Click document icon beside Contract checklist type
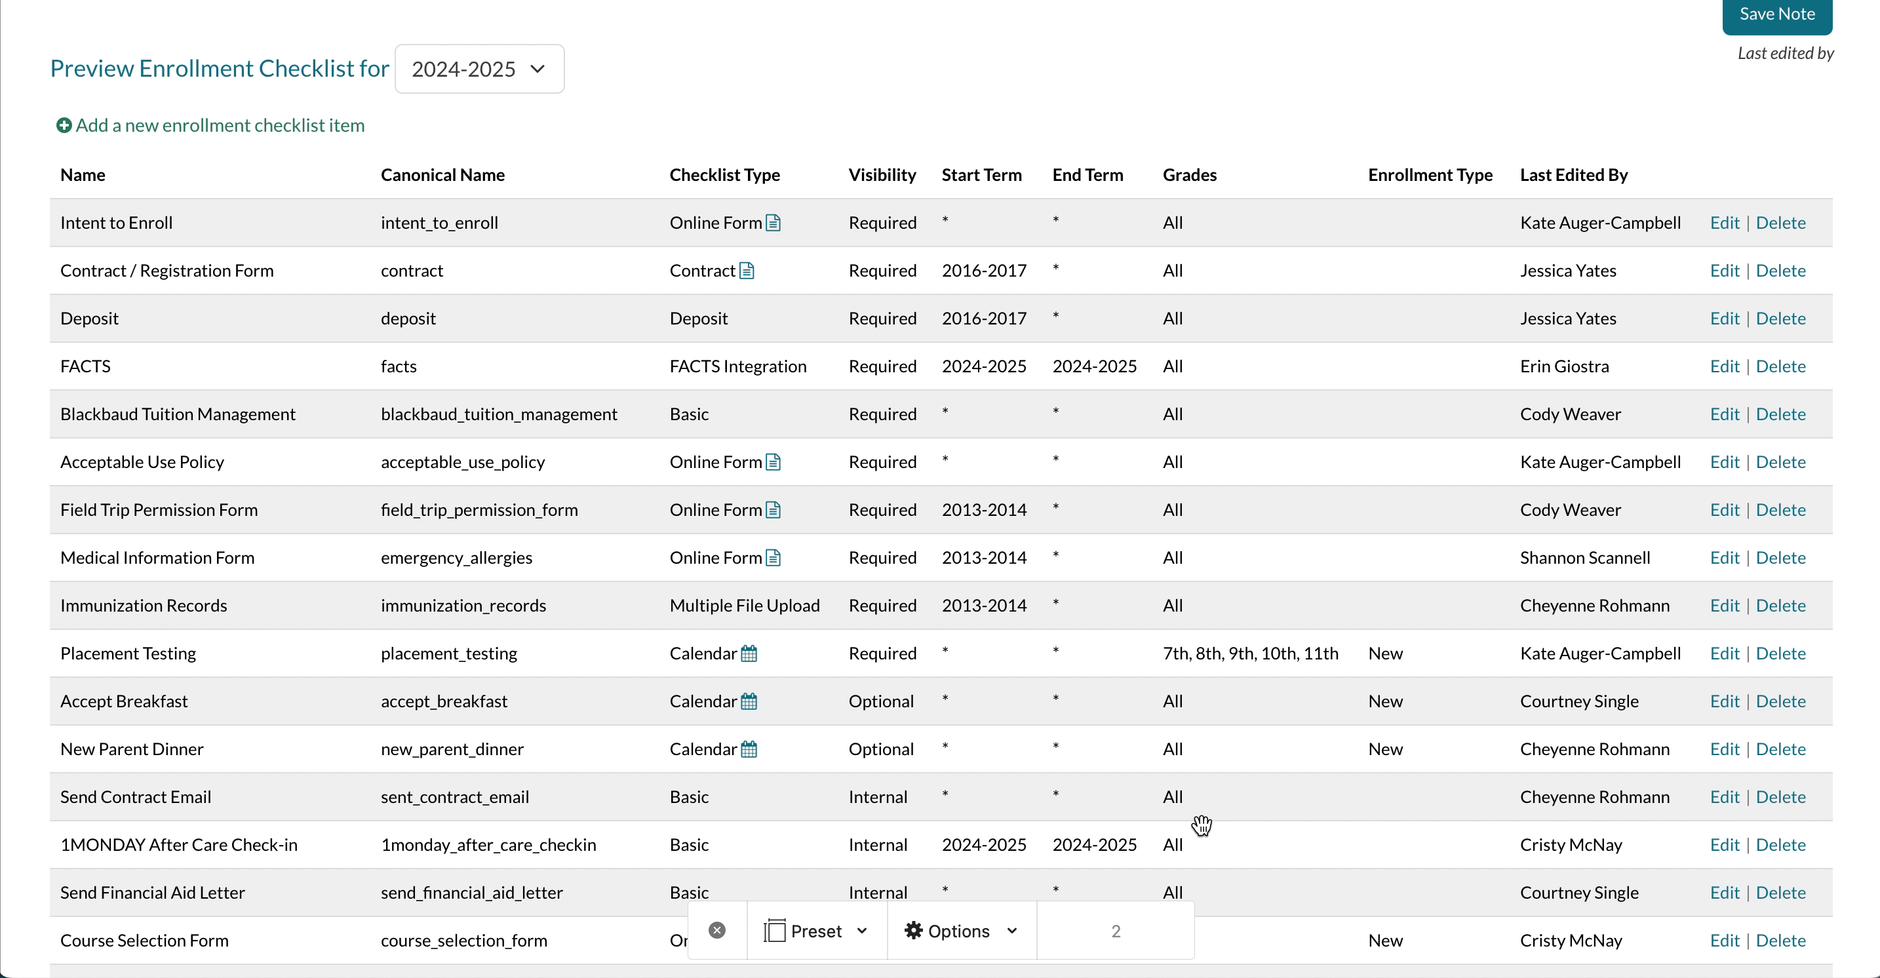Viewport: 1880px width, 978px height. [x=746, y=271]
